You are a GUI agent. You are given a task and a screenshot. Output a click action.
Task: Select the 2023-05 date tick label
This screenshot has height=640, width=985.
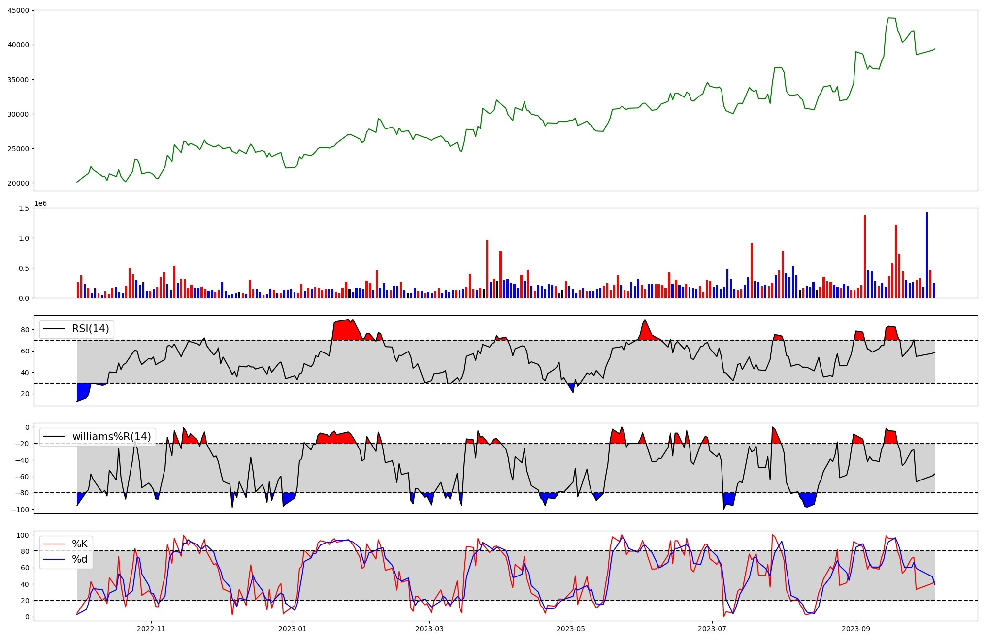[571, 629]
